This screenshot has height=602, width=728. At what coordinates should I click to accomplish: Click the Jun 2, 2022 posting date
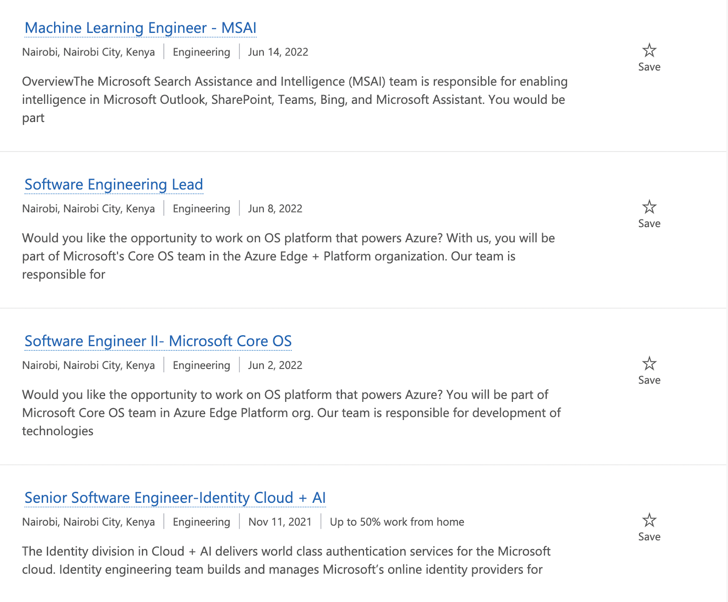pyautogui.click(x=275, y=365)
